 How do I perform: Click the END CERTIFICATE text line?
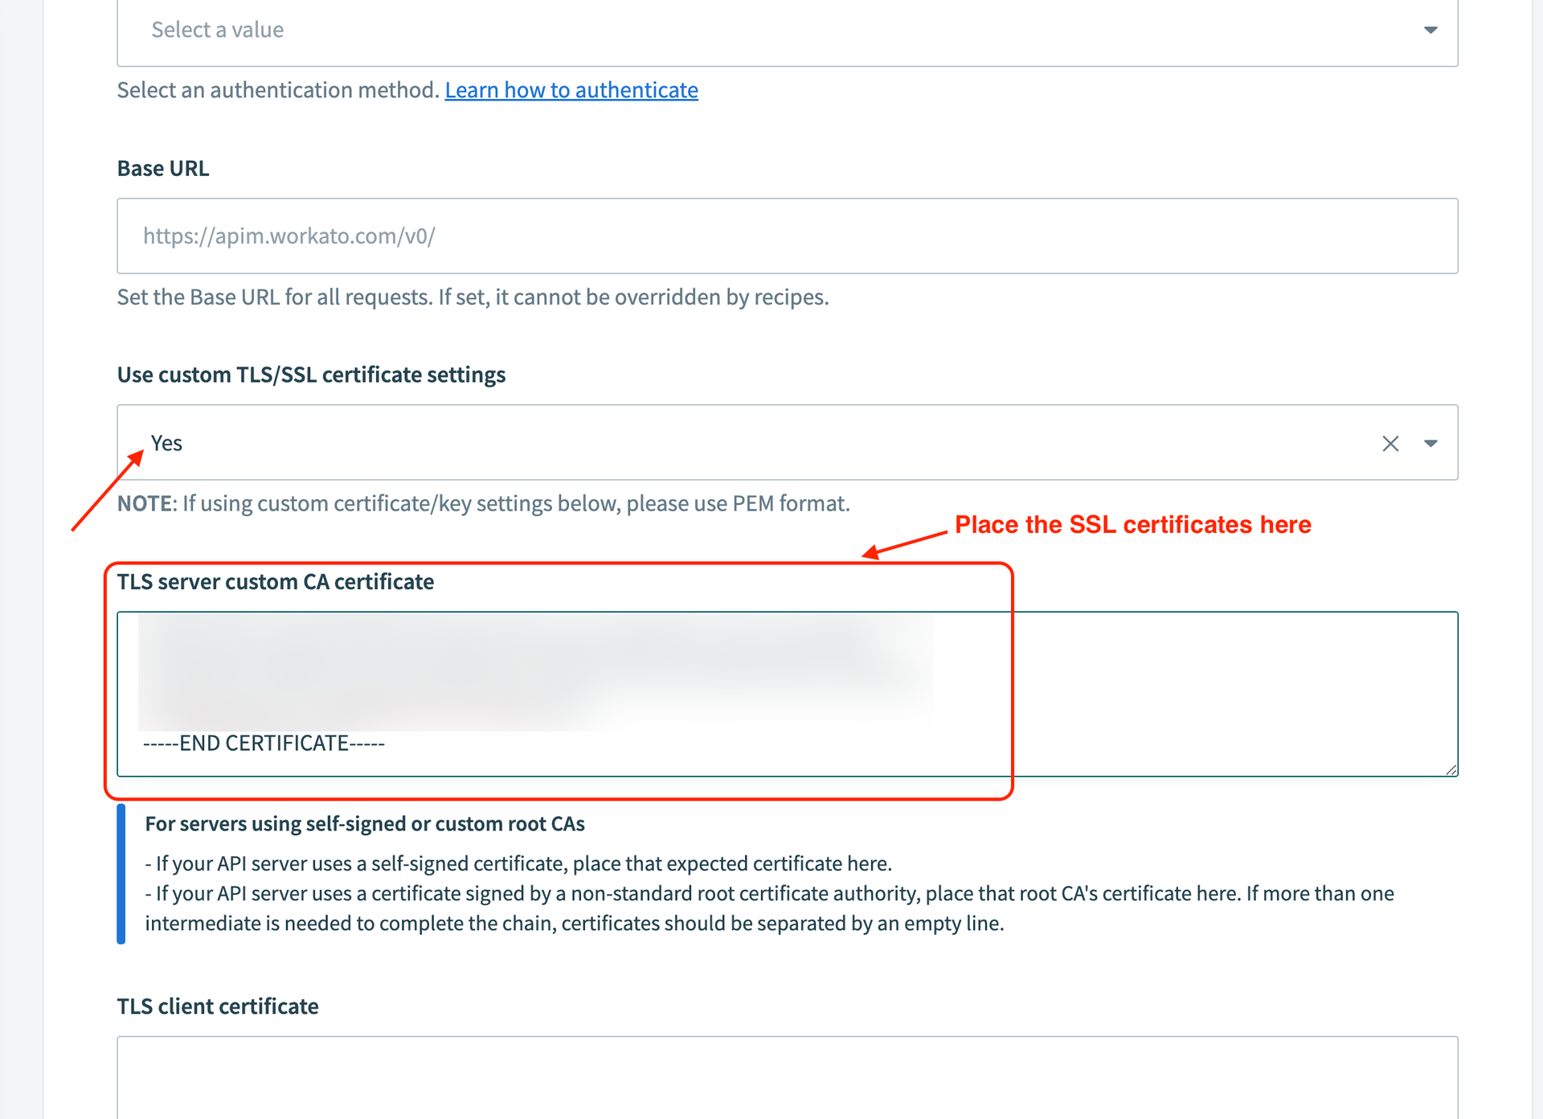(x=264, y=743)
